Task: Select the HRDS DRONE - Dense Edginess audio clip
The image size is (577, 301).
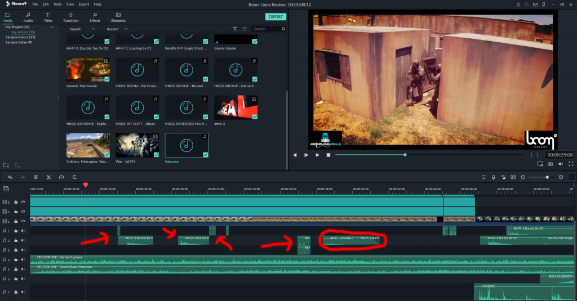Action: pos(302,259)
